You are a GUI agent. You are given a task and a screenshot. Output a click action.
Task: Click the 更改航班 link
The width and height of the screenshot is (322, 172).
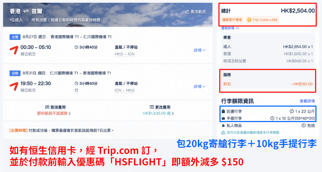click(196, 12)
